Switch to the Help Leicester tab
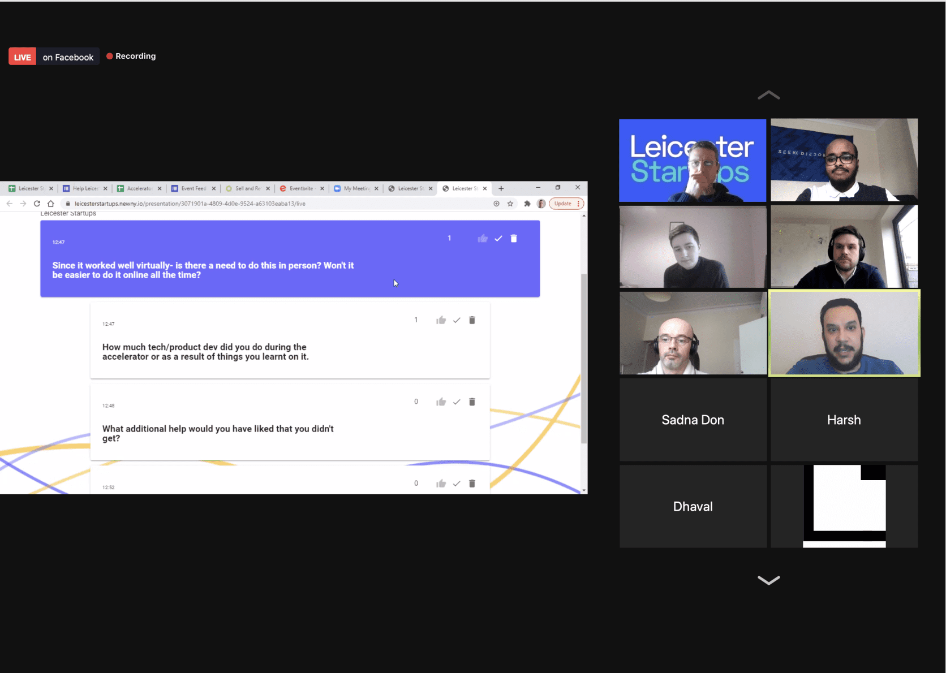Viewport: 946px width, 673px height. pyautogui.click(x=85, y=188)
